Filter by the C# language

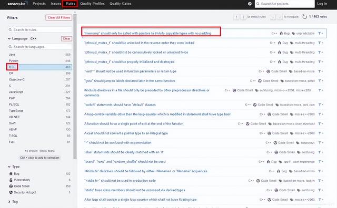point(39,74)
